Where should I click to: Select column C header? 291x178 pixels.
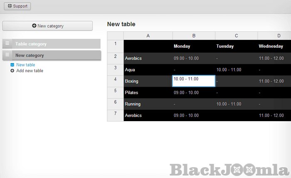pyautogui.click(x=236, y=36)
